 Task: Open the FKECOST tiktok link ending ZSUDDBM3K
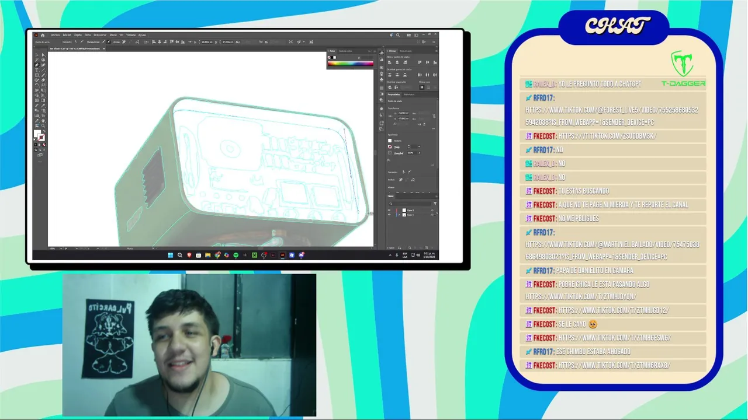pos(607,136)
